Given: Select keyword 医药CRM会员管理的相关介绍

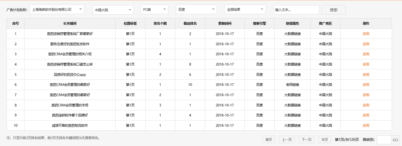Looking at the screenshot, I should click(70, 54).
